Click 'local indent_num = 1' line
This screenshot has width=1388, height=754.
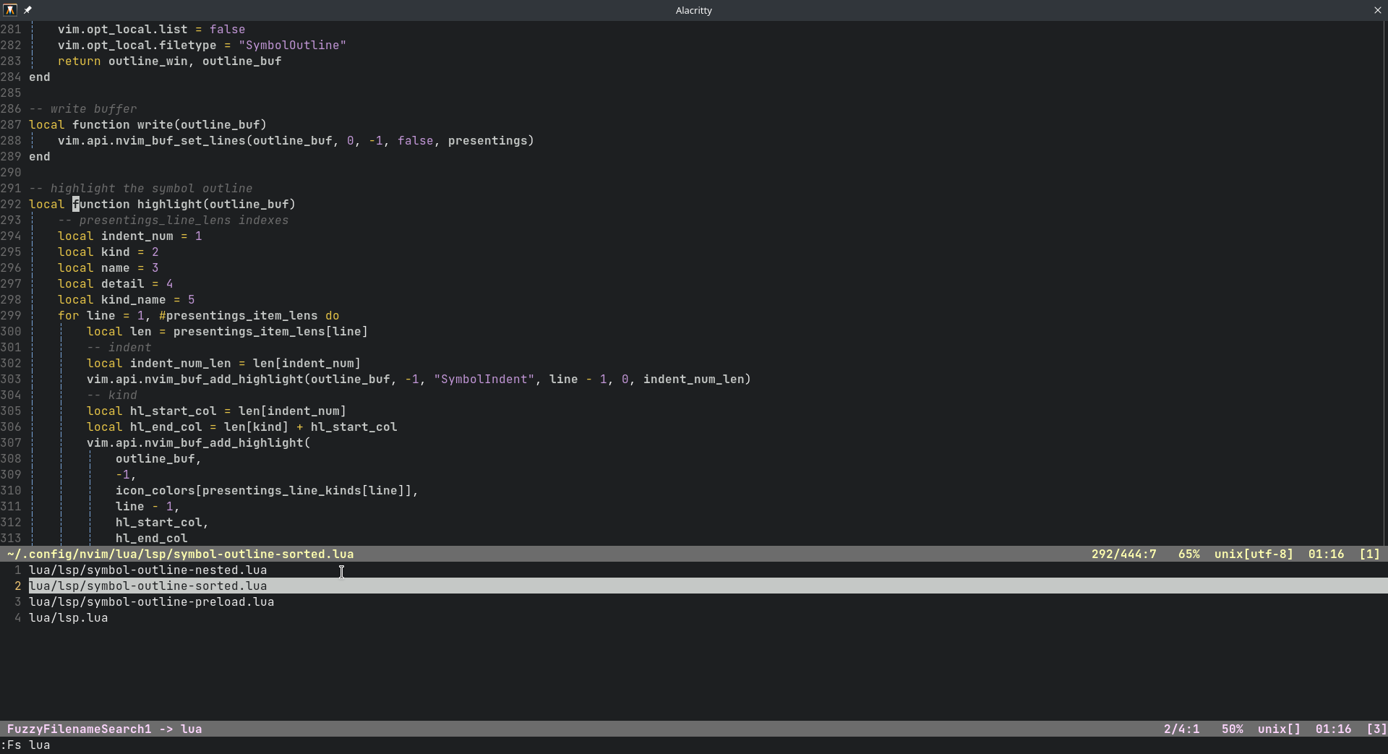[129, 236]
